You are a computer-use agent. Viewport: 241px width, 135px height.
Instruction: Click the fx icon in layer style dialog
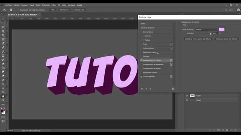(x=142, y=89)
